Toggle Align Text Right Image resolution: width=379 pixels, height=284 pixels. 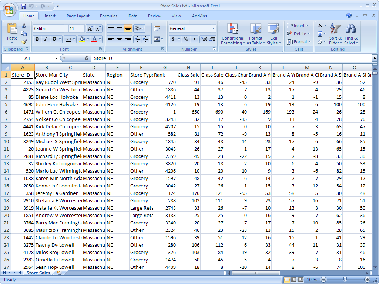128,39
